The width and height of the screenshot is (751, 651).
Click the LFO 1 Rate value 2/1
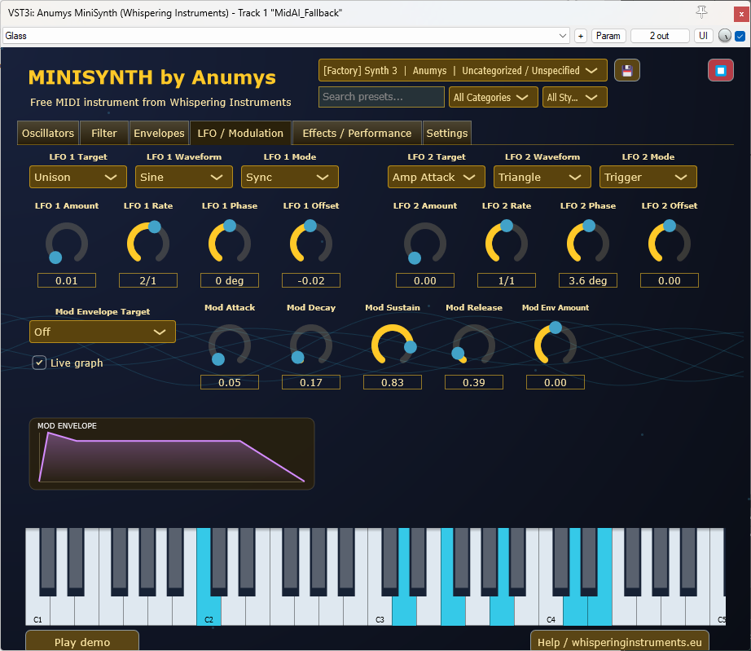[148, 280]
